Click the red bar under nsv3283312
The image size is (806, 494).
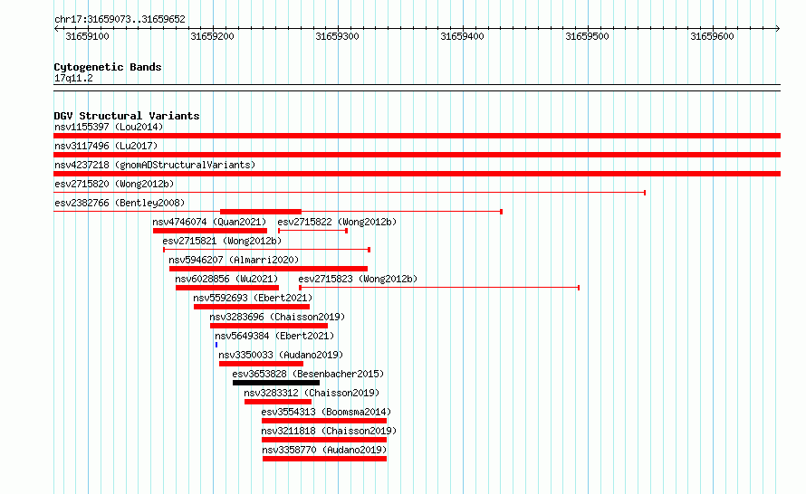click(278, 402)
